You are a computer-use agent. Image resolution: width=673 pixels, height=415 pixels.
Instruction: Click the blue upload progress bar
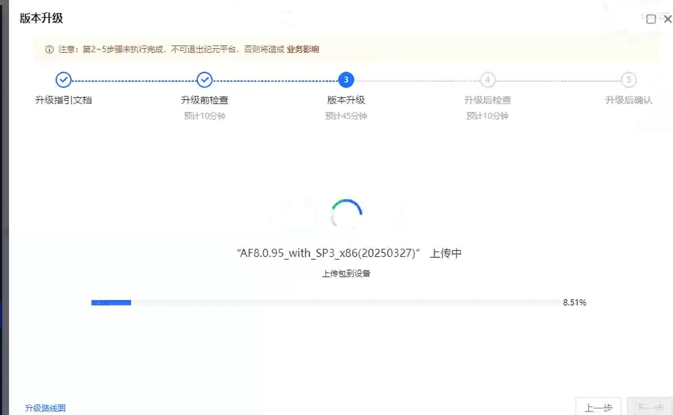tap(111, 303)
